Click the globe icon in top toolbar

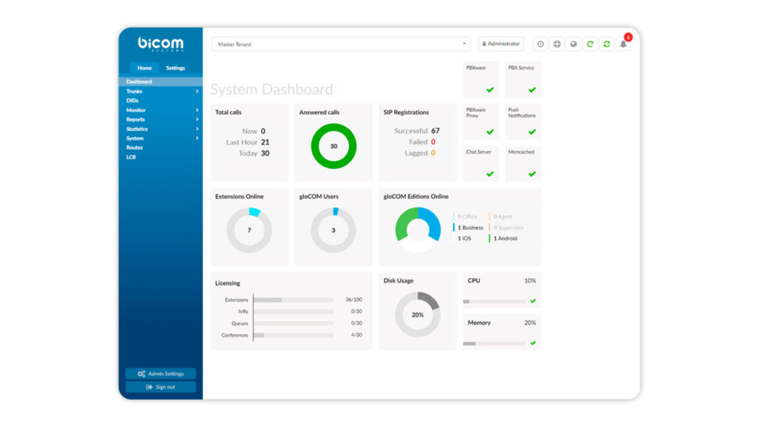click(574, 44)
